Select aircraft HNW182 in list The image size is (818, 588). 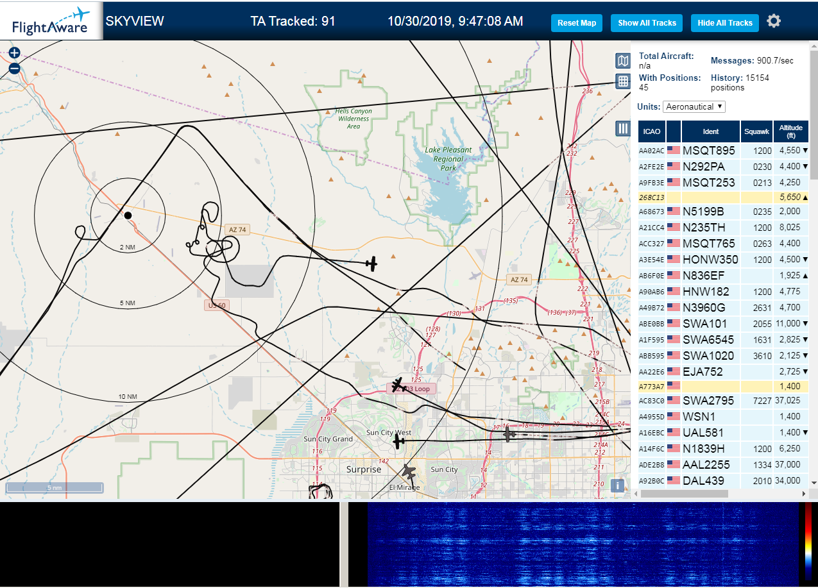point(724,291)
